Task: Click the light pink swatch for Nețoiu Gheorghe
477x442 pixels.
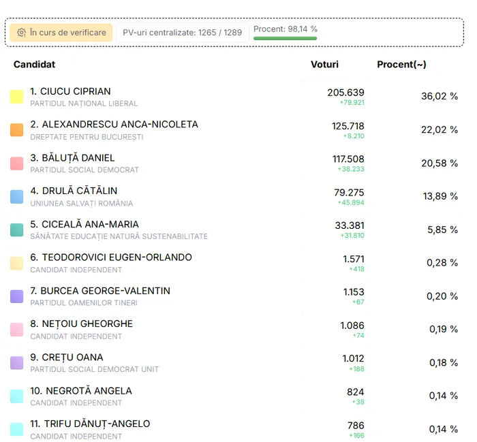Action: 17,330
